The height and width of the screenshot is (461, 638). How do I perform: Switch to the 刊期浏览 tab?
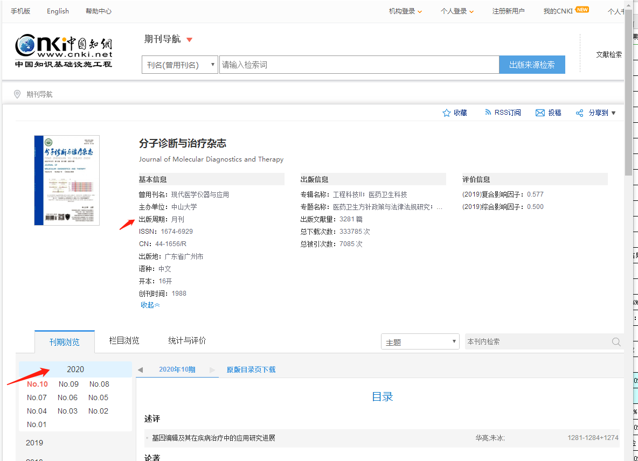tap(64, 342)
